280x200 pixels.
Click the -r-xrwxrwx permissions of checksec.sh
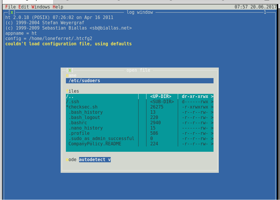click(195, 107)
